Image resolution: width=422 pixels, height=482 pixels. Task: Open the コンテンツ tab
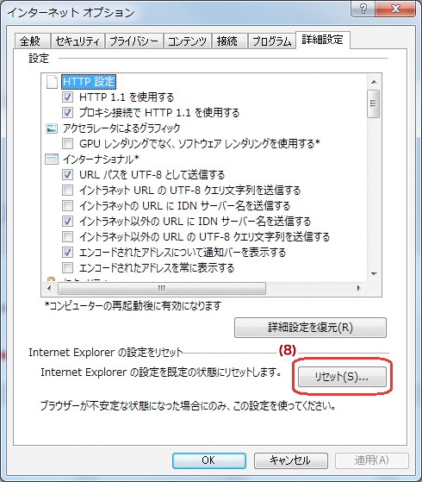[187, 41]
